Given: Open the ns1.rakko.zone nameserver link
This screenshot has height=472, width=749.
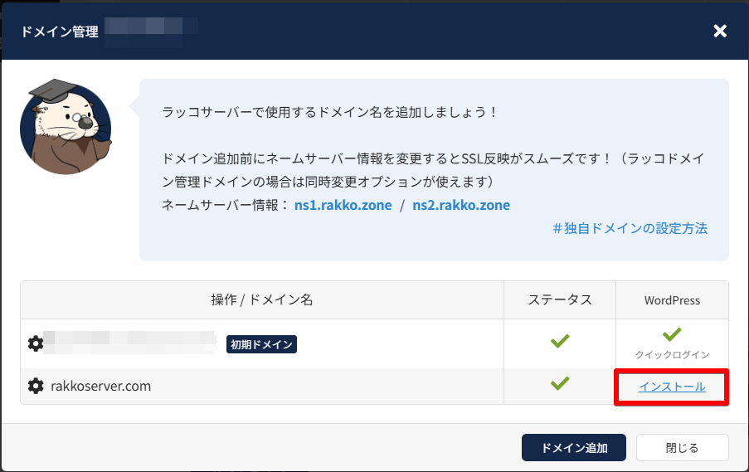Looking at the screenshot, I should pos(343,205).
